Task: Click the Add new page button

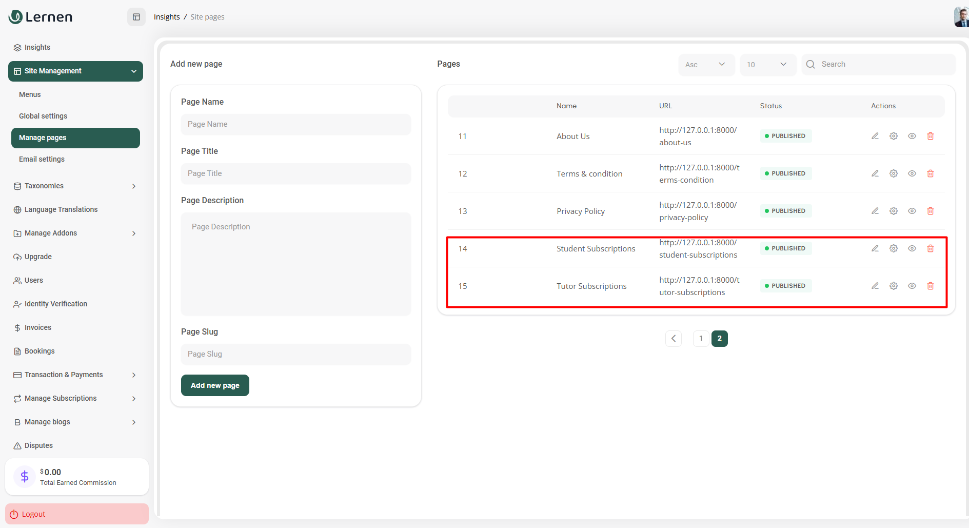Action: point(215,385)
